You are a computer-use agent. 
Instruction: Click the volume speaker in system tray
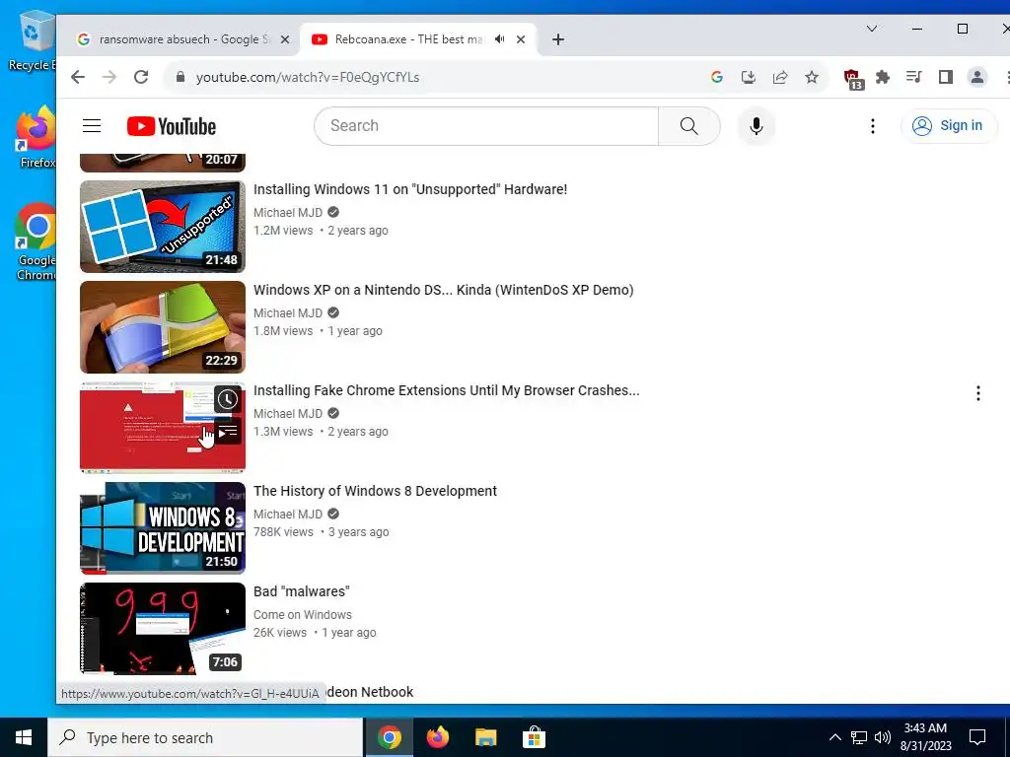(883, 737)
